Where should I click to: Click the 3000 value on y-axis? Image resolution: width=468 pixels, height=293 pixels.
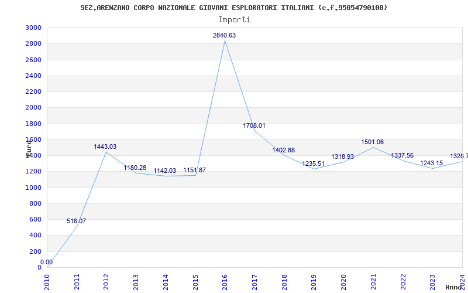[x=33, y=28]
